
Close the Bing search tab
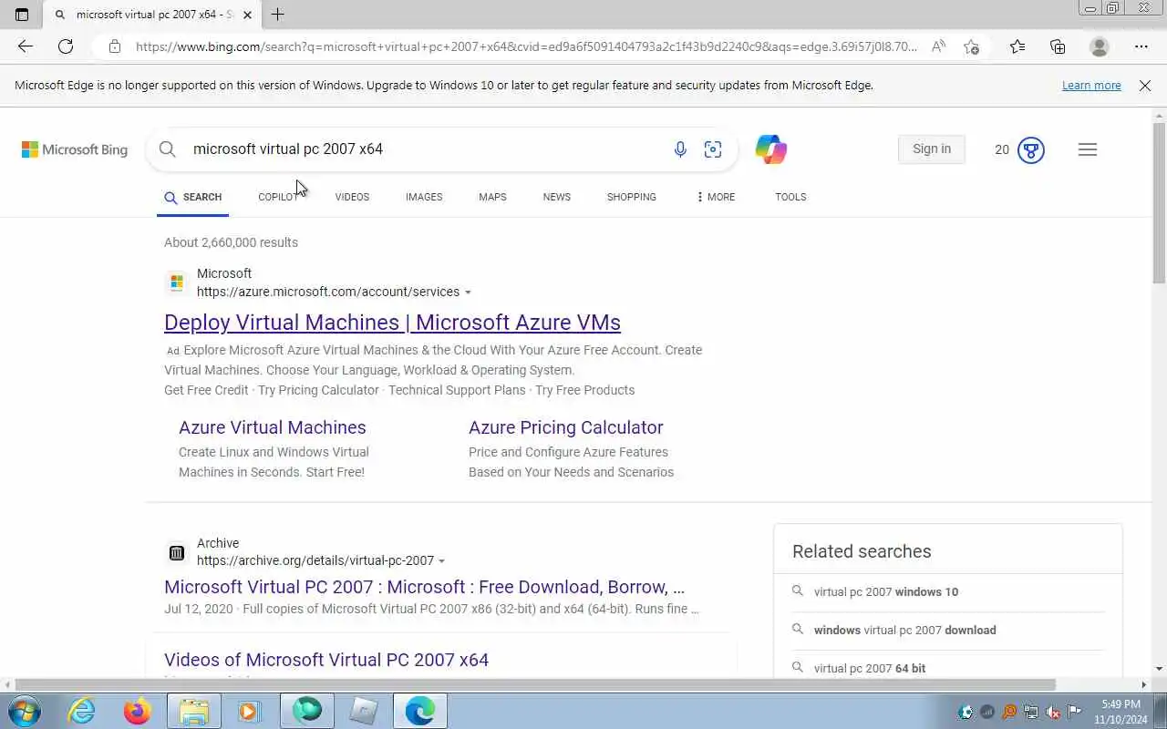pyautogui.click(x=247, y=15)
